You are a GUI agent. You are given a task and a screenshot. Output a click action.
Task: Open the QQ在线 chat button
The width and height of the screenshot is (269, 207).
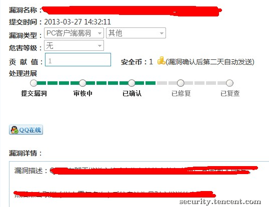26,130
